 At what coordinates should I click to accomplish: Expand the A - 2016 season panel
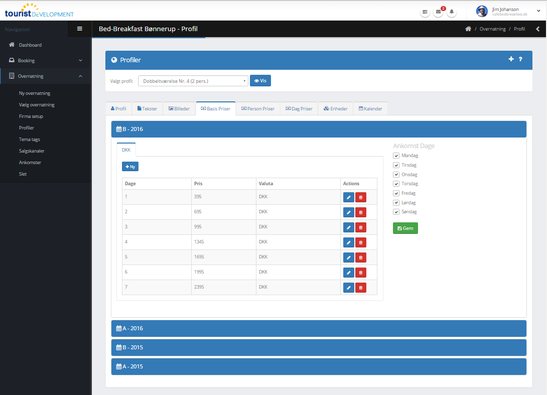(x=318, y=328)
